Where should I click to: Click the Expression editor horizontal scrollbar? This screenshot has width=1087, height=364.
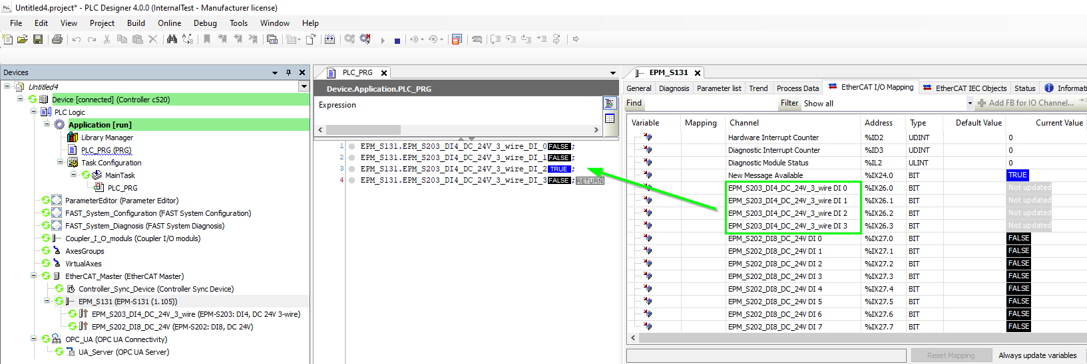pyautogui.click(x=459, y=130)
